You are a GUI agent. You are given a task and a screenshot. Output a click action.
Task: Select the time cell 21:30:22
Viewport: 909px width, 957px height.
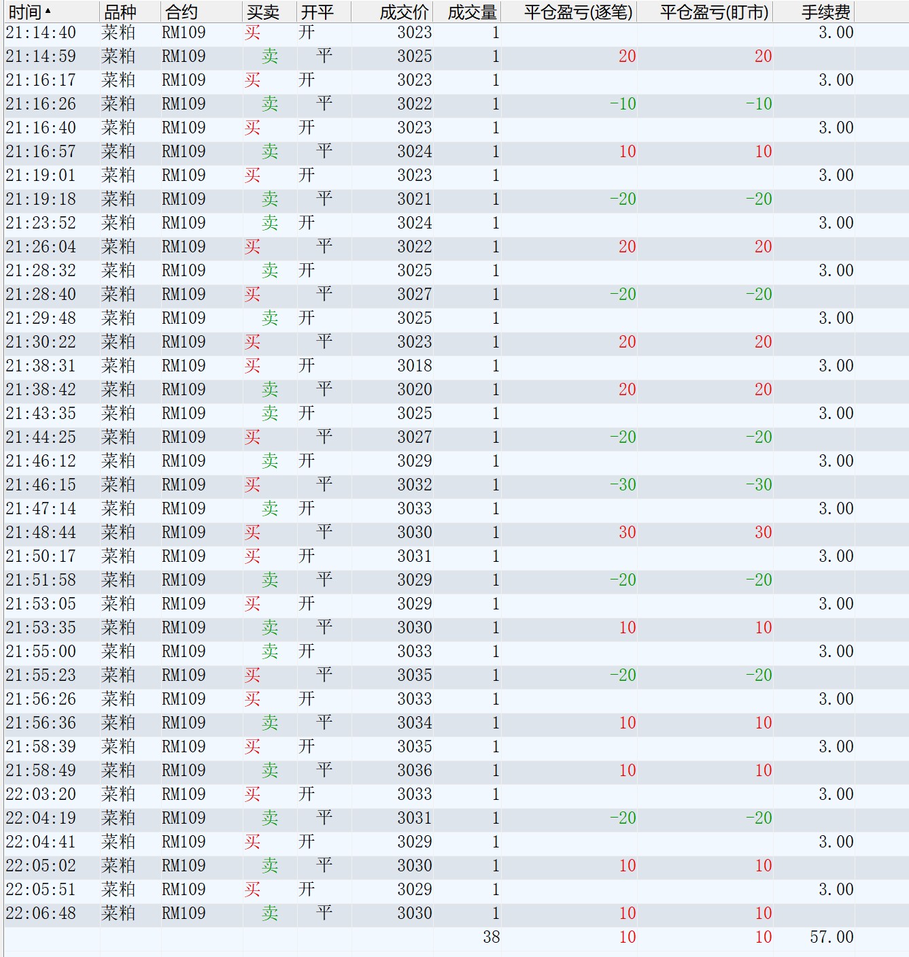pyautogui.click(x=41, y=342)
